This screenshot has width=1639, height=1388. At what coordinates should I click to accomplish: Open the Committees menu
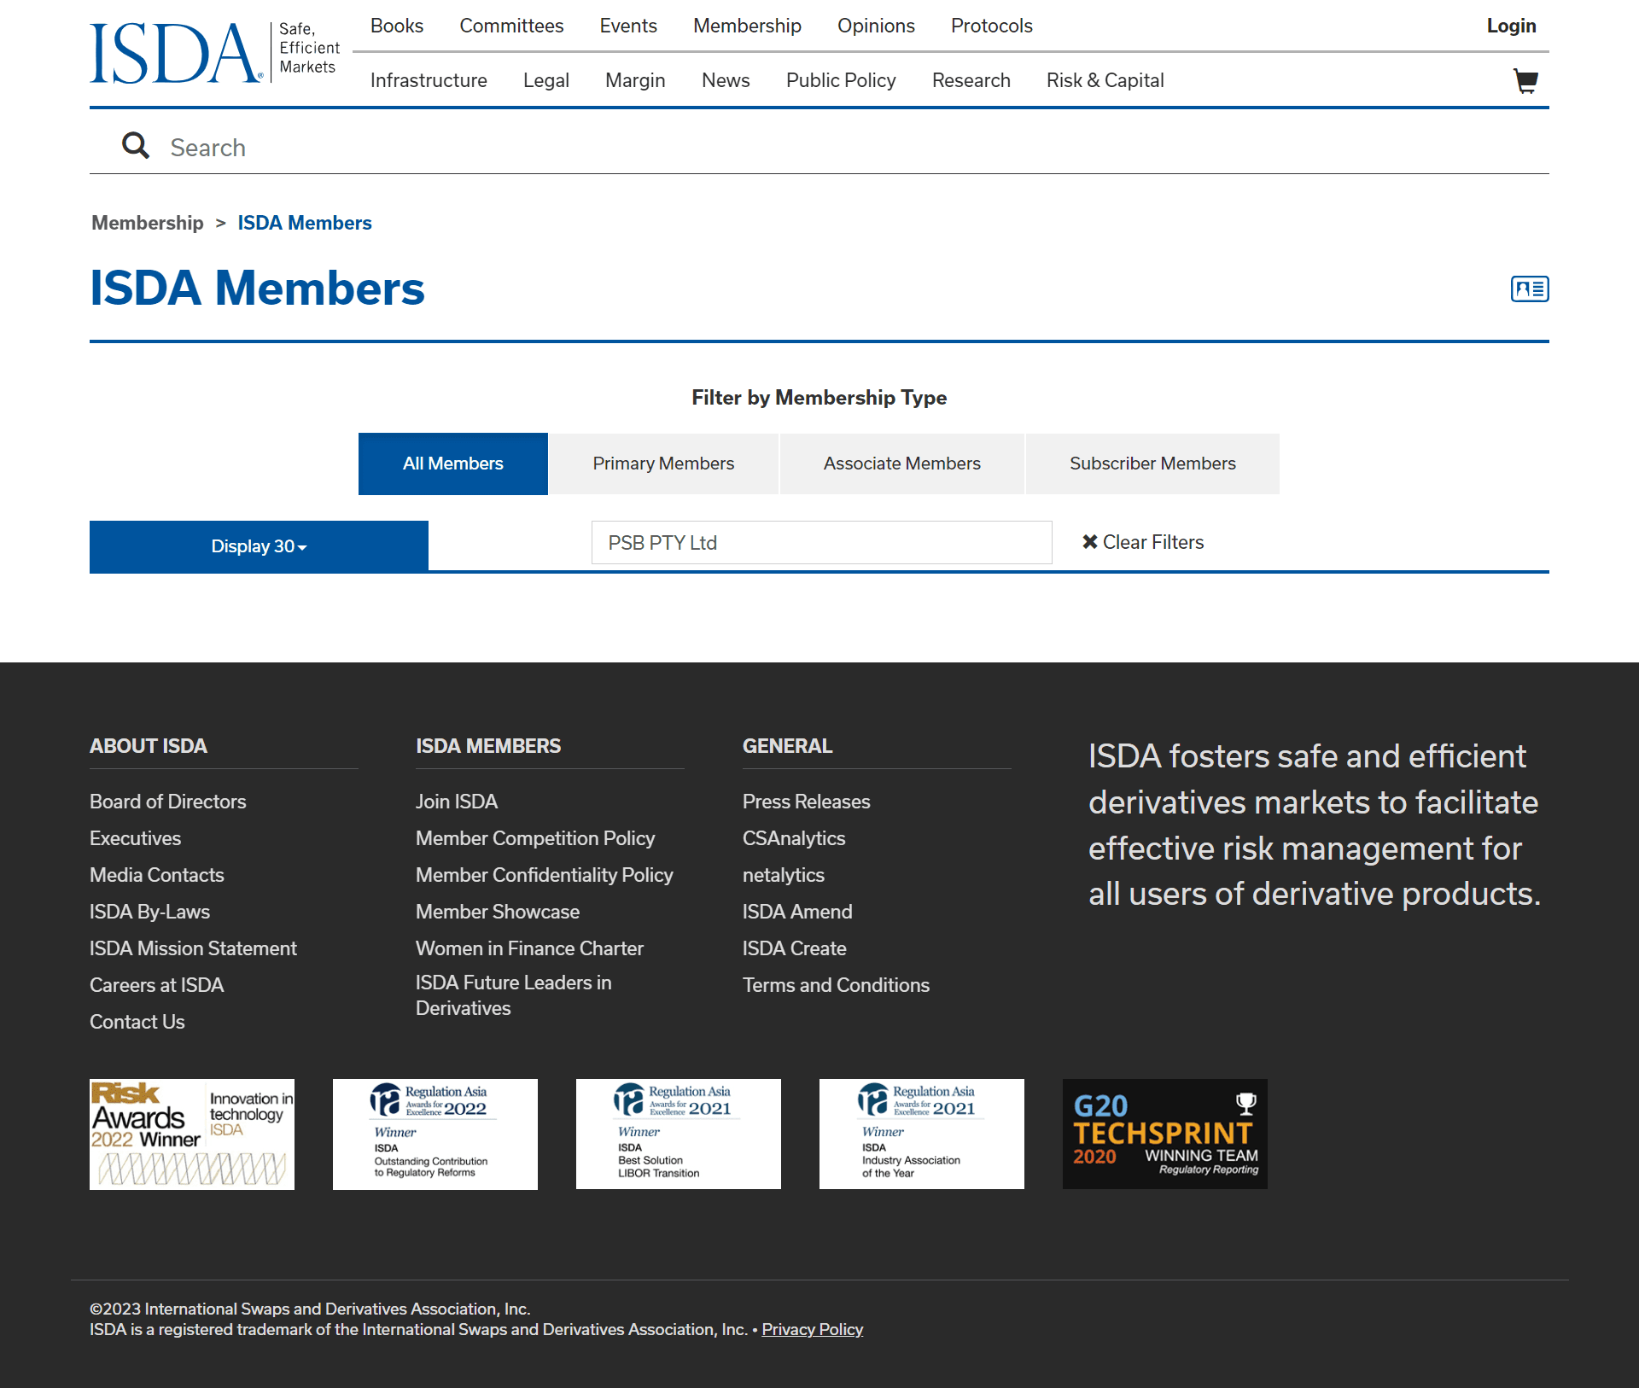(x=511, y=26)
